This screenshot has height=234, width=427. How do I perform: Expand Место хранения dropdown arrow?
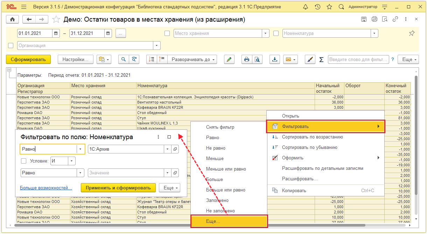(x=266, y=33)
